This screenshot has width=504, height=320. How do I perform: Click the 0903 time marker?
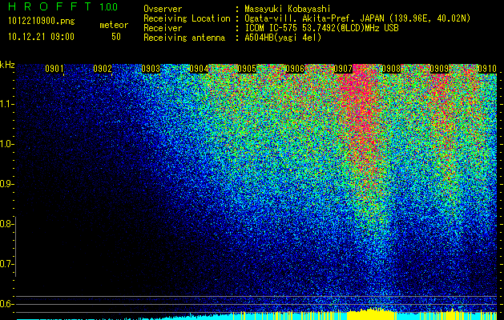point(151,69)
